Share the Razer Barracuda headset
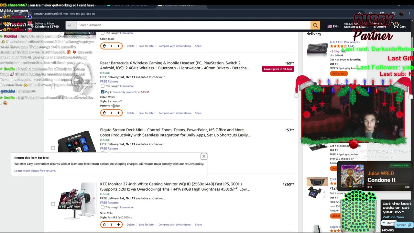This screenshot has height=233, width=414. tap(198, 113)
